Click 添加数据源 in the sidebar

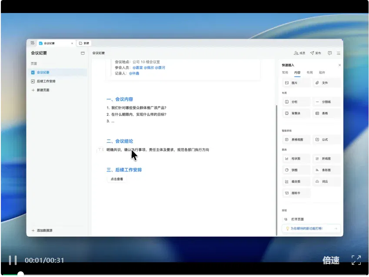coord(42,231)
